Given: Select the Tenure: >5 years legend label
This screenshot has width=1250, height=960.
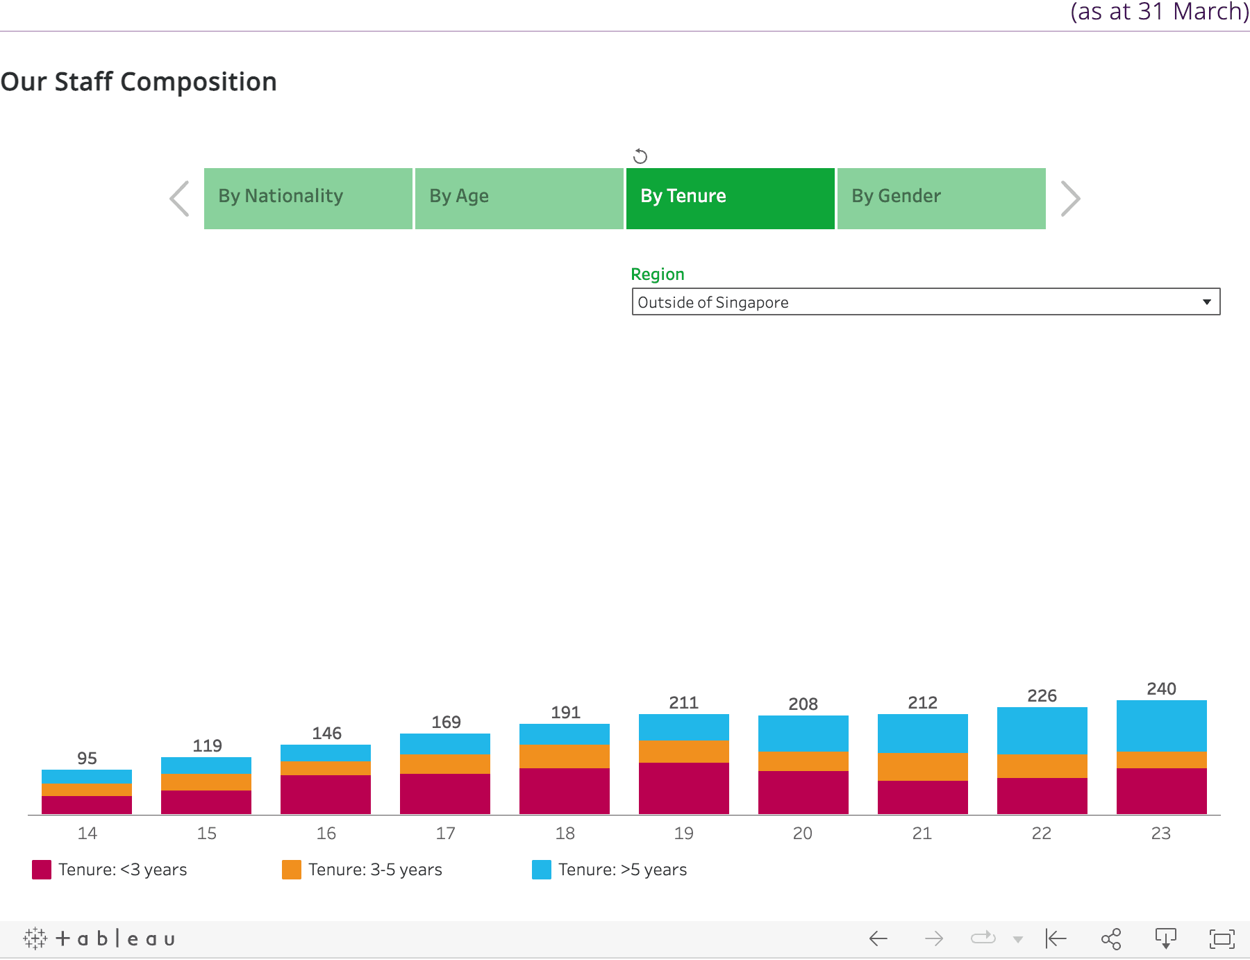Looking at the screenshot, I should pyautogui.click(x=623, y=870).
